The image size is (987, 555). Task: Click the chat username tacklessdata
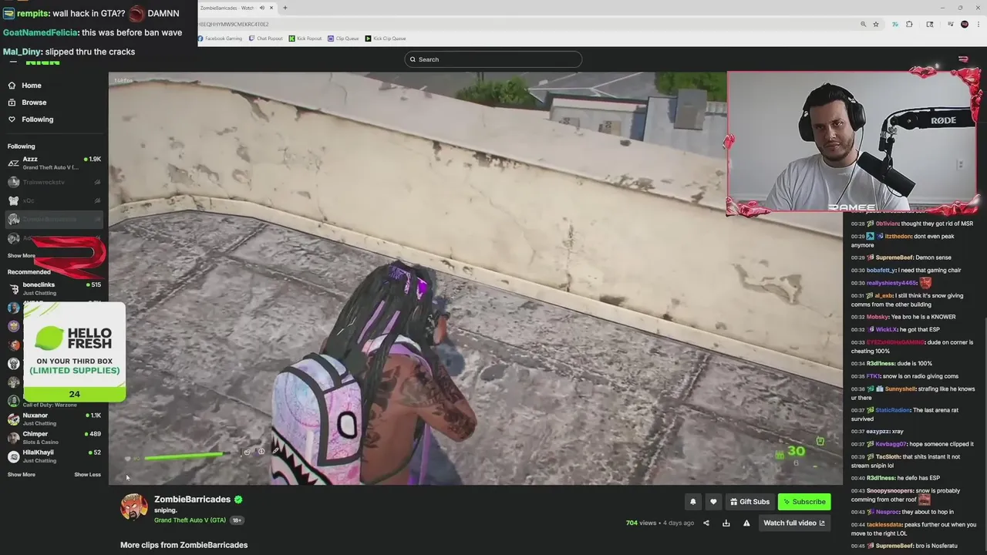(x=884, y=524)
